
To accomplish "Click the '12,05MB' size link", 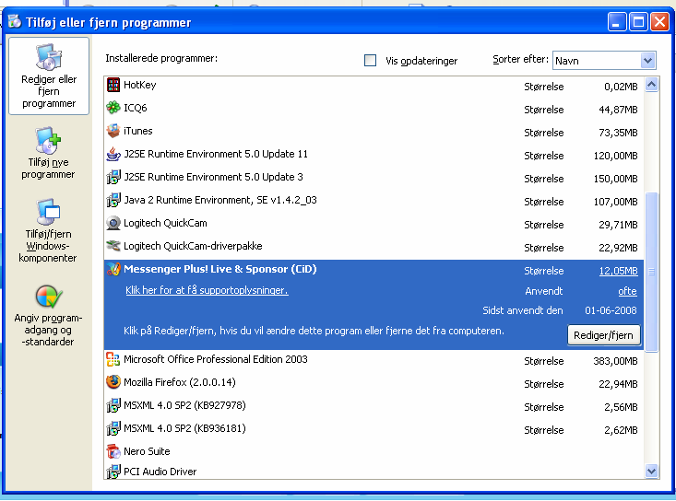I will pyautogui.click(x=618, y=271).
